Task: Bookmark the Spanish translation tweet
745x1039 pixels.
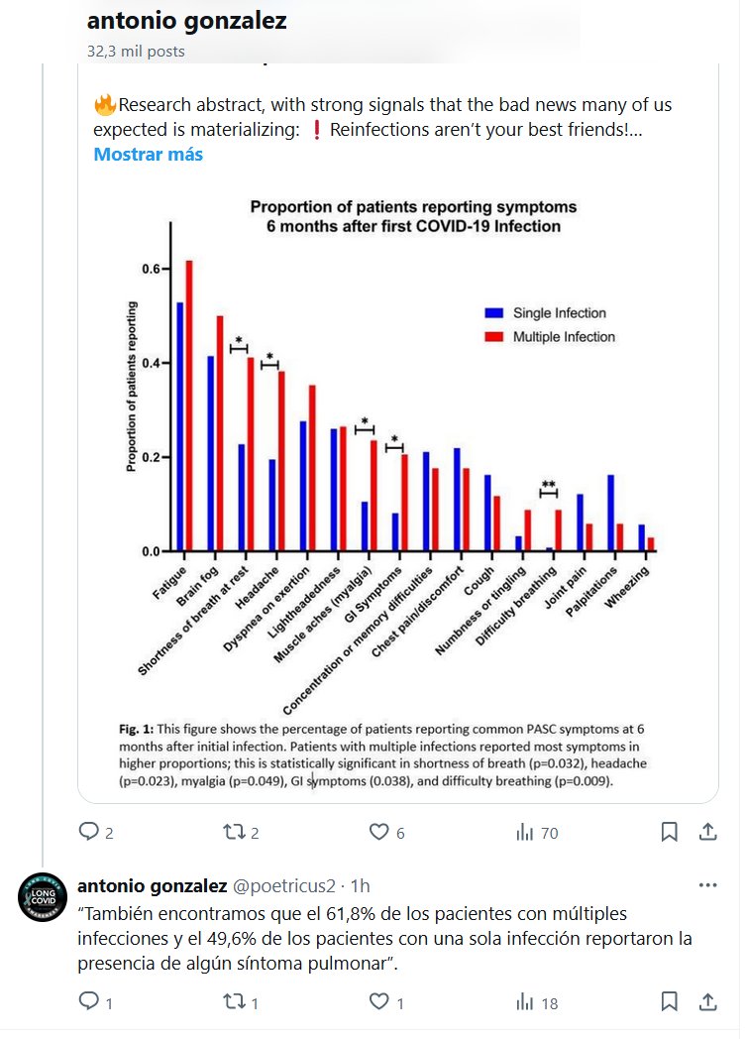Action: point(671,1002)
